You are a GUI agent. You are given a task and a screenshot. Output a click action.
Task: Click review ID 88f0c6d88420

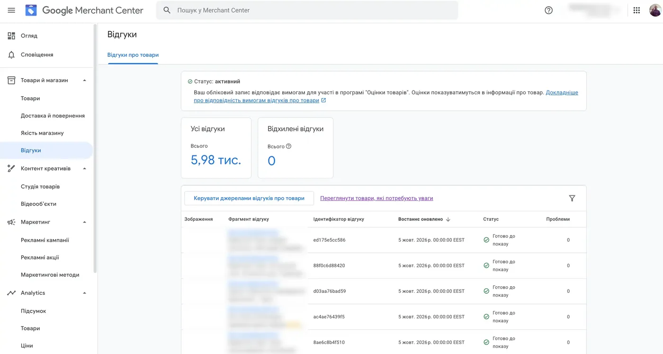pyautogui.click(x=329, y=265)
